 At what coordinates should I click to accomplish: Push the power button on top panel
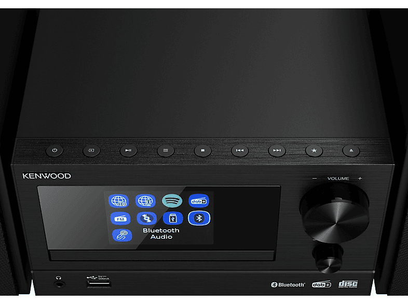pyautogui.click(x=55, y=151)
